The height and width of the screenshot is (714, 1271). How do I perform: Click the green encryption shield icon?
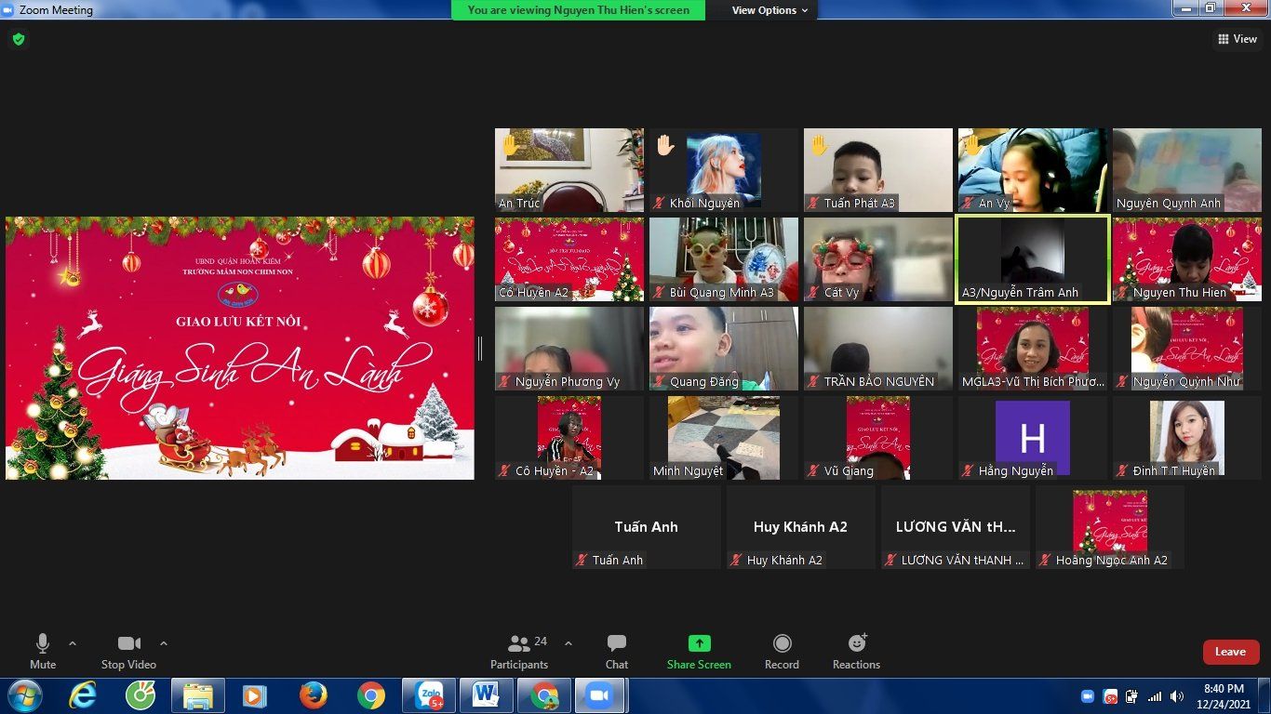point(18,39)
